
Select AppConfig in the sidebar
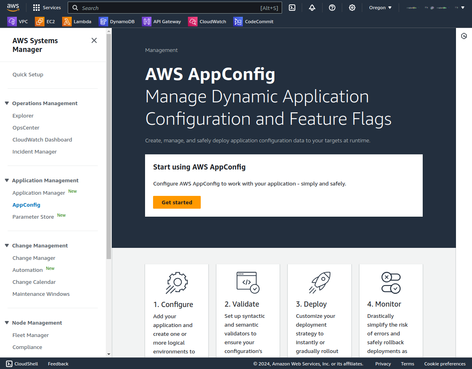coord(26,205)
